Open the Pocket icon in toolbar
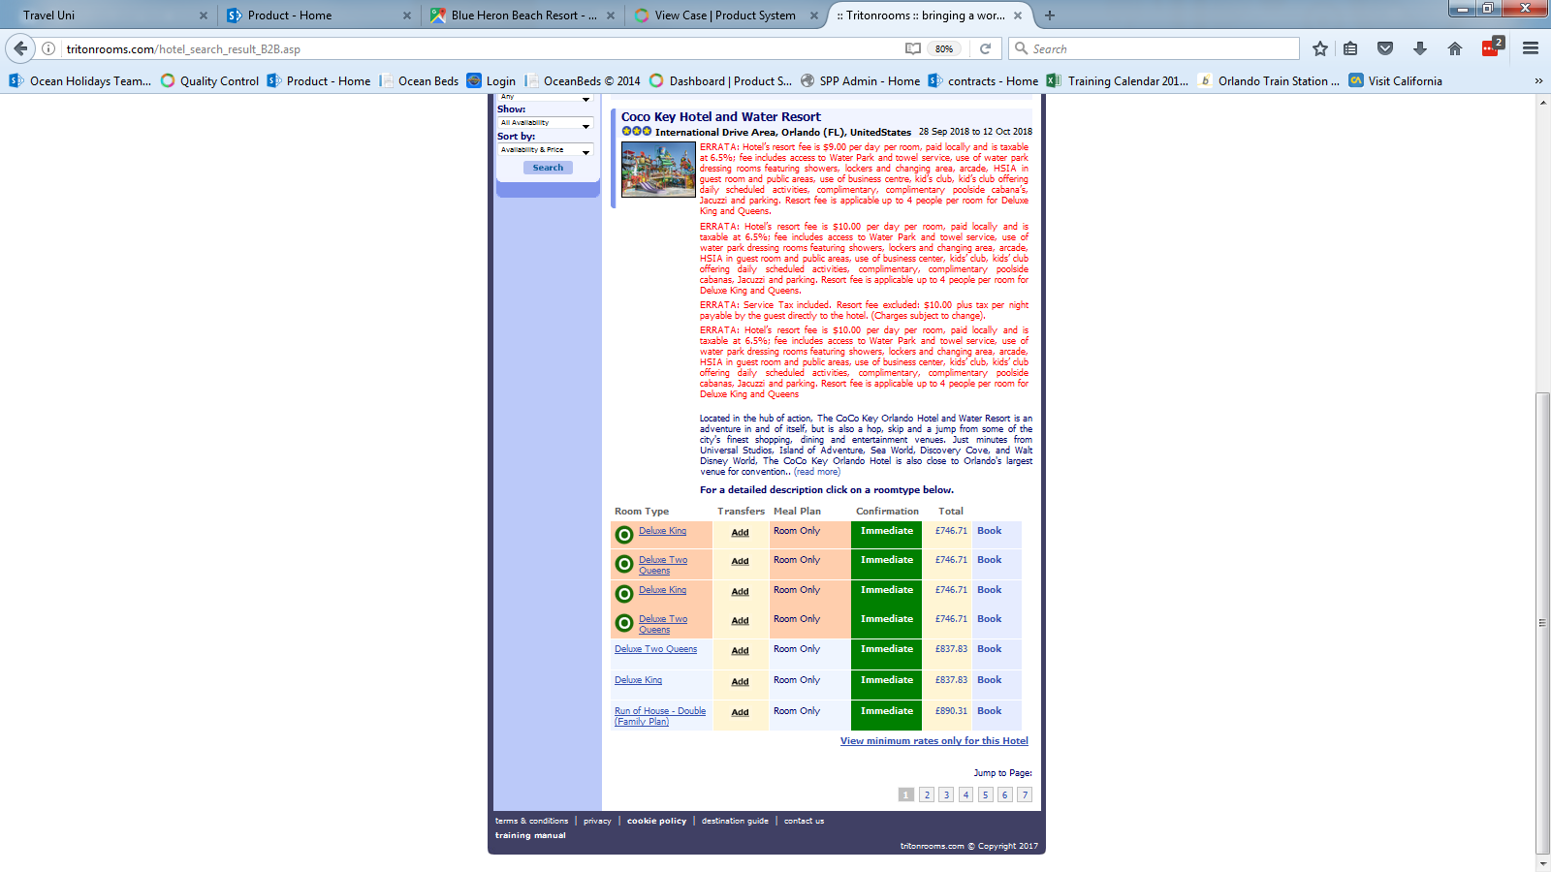Screen dimensions: 1551x872 click(1385, 48)
